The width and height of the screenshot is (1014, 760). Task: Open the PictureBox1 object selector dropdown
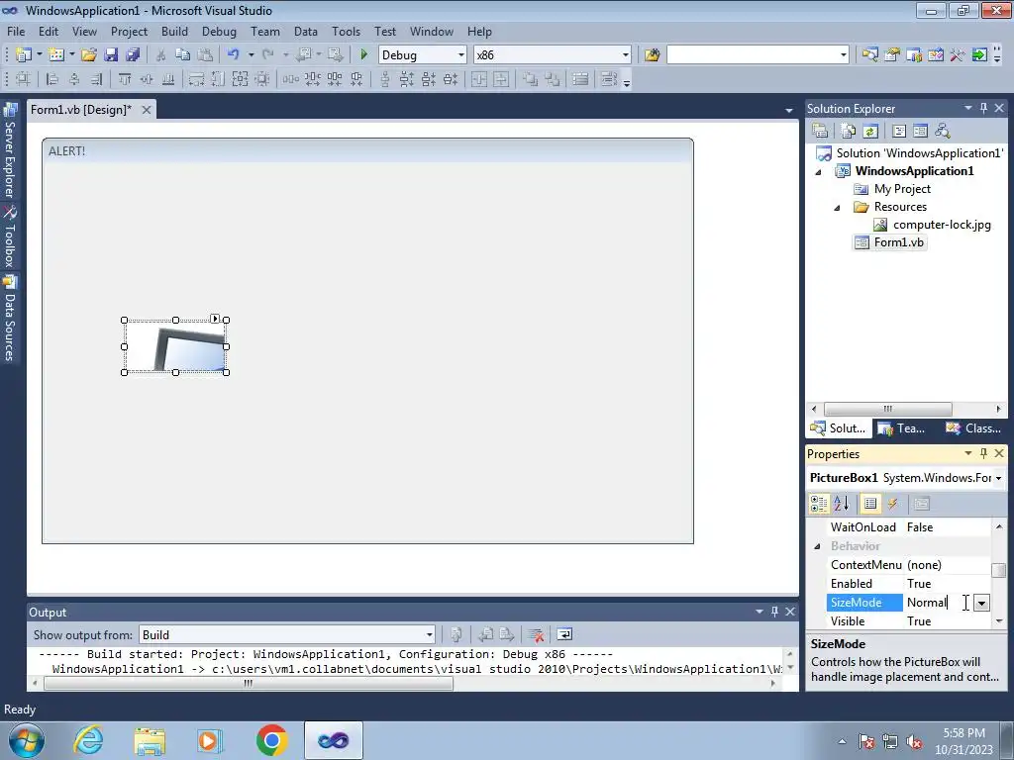point(998,478)
